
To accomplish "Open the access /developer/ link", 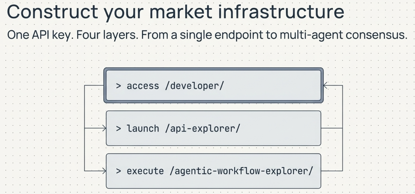I will click(213, 85).
